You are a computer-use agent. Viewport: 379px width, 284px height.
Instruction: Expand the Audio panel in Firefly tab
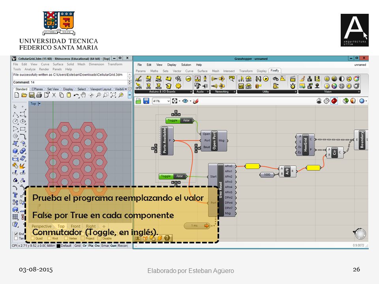click(x=208, y=92)
